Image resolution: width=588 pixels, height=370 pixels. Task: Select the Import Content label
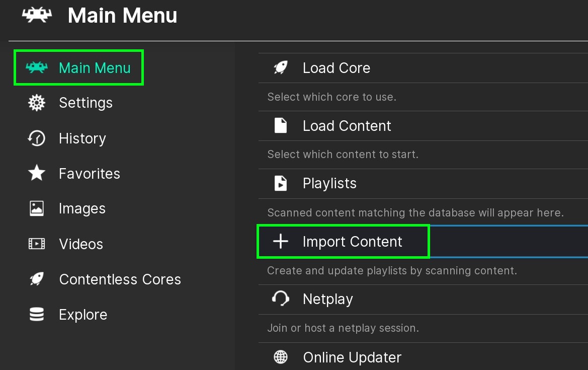pyautogui.click(x=352, y=242)
